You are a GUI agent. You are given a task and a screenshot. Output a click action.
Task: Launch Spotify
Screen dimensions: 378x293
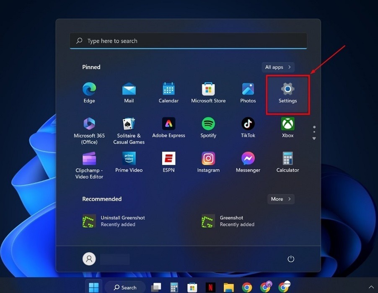click(208, 124)
